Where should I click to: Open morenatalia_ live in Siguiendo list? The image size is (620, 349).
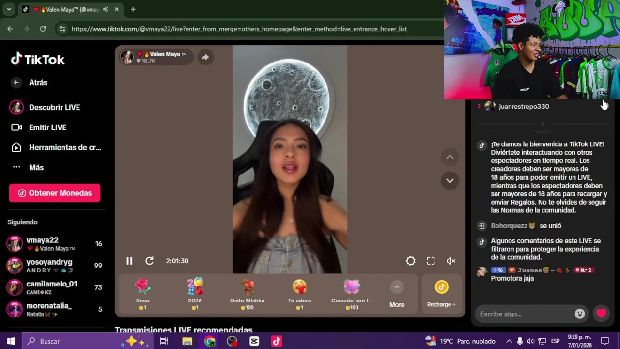tap(55, 309)
